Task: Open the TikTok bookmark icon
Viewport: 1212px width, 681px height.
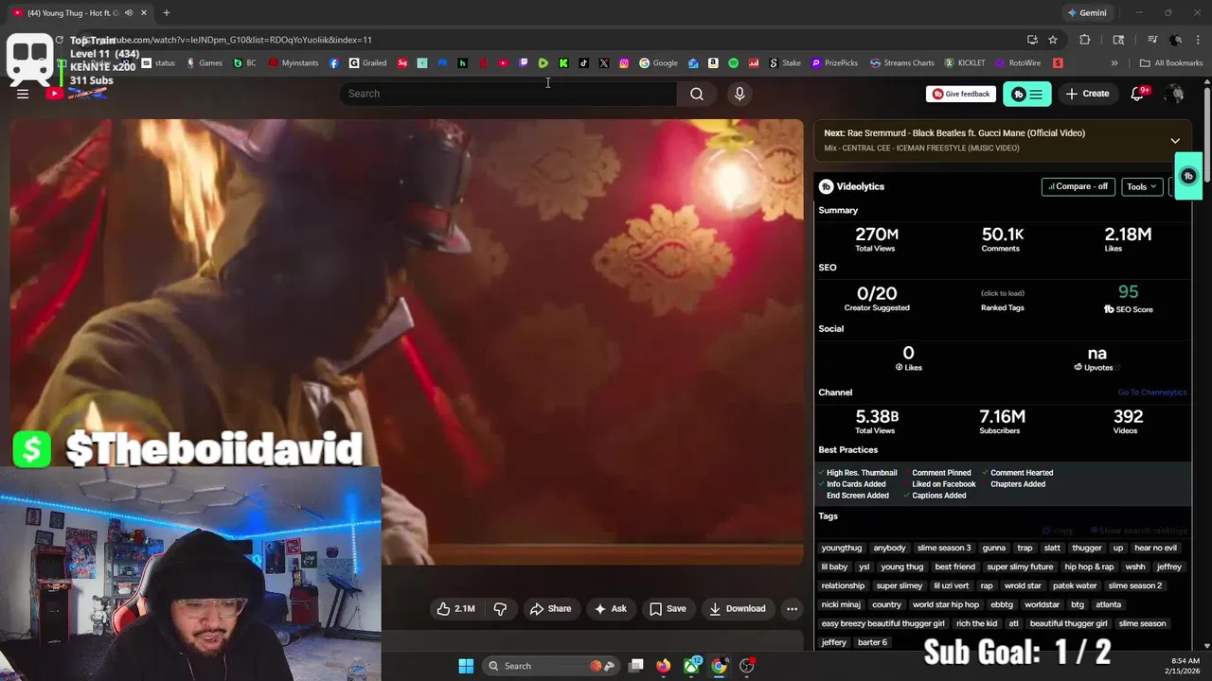Action: click(x=583, y=63)
